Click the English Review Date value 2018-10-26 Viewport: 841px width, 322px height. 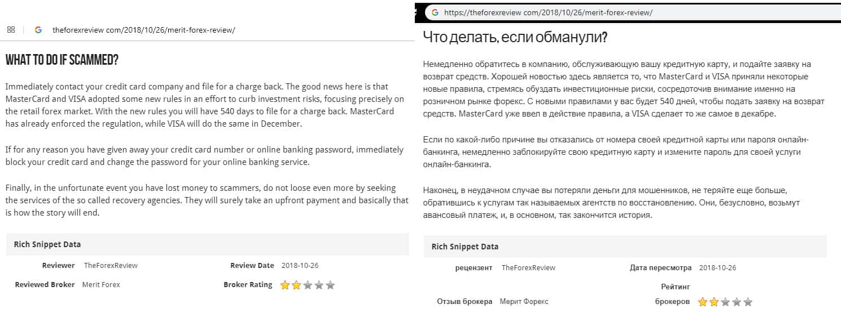(x=299, y=266)
